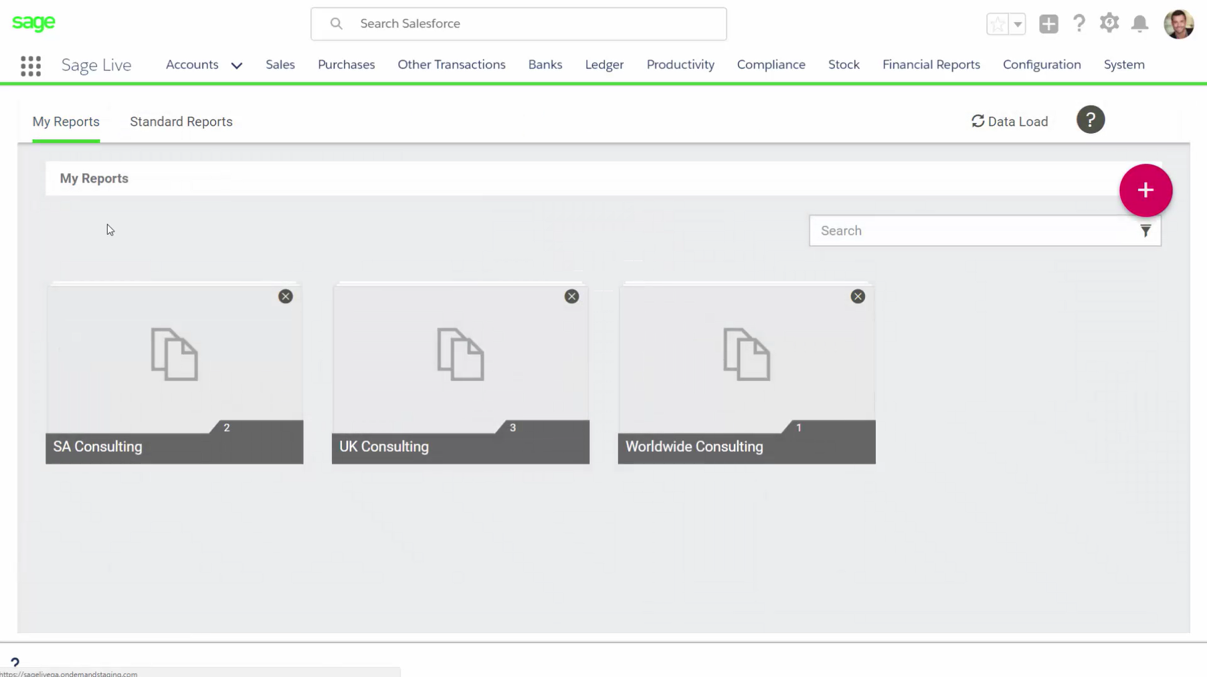Focus the Search Salesforce field
The width and height of the screenshot is (1207, 677).
[x=519, y=24]
